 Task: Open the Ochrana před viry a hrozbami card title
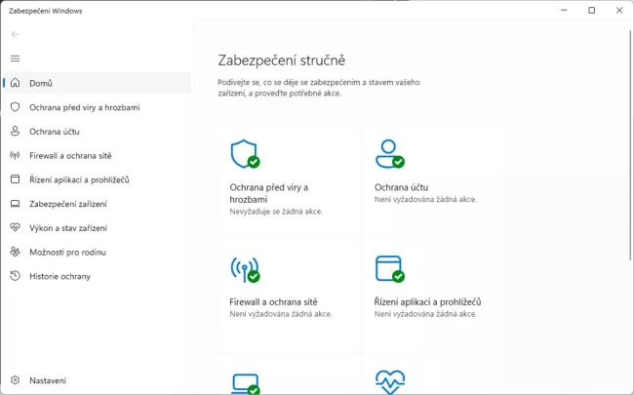click(x=269, y=193)
